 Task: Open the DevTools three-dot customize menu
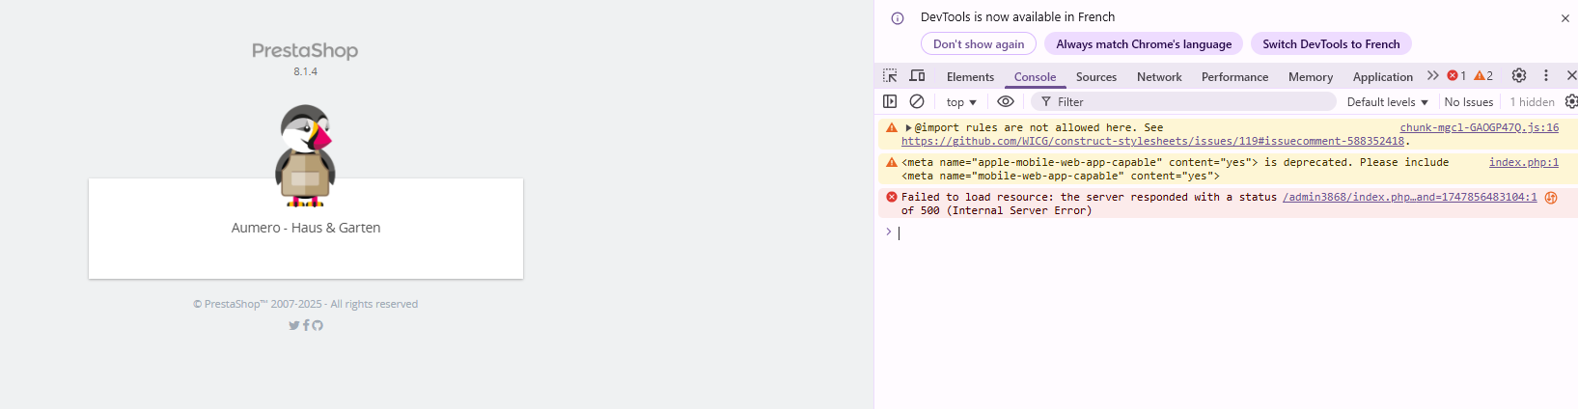click(x=1546, y=75)
